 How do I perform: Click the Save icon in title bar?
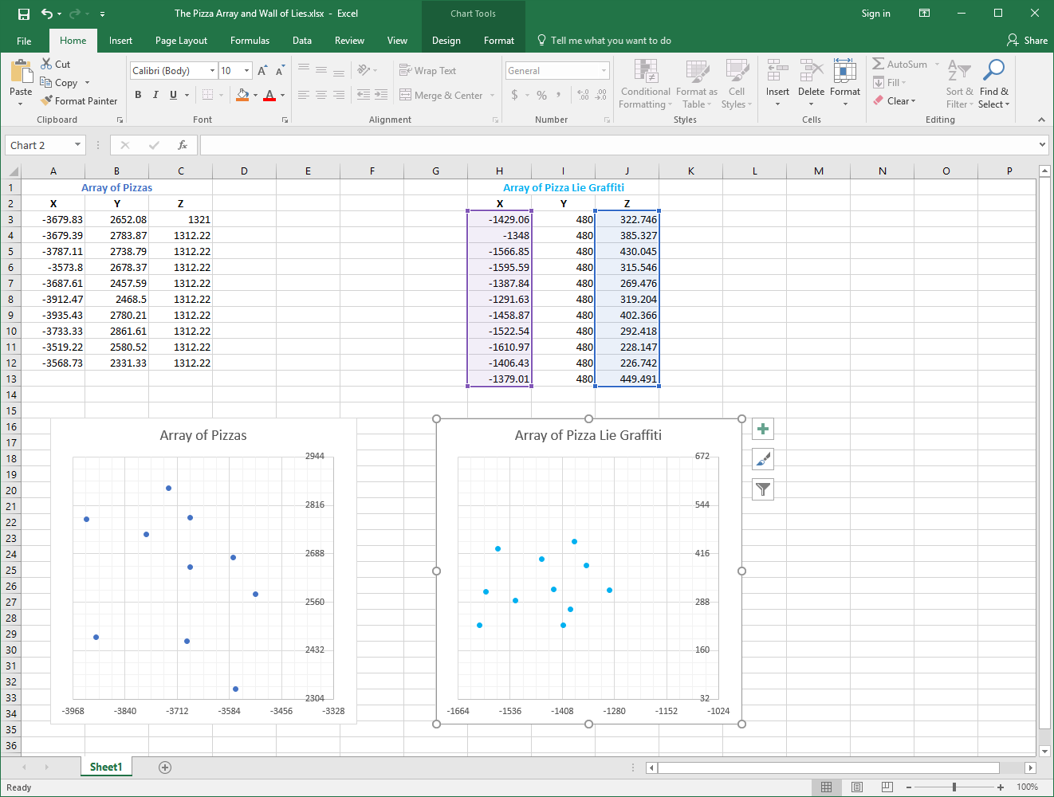(x=24, y=14)
